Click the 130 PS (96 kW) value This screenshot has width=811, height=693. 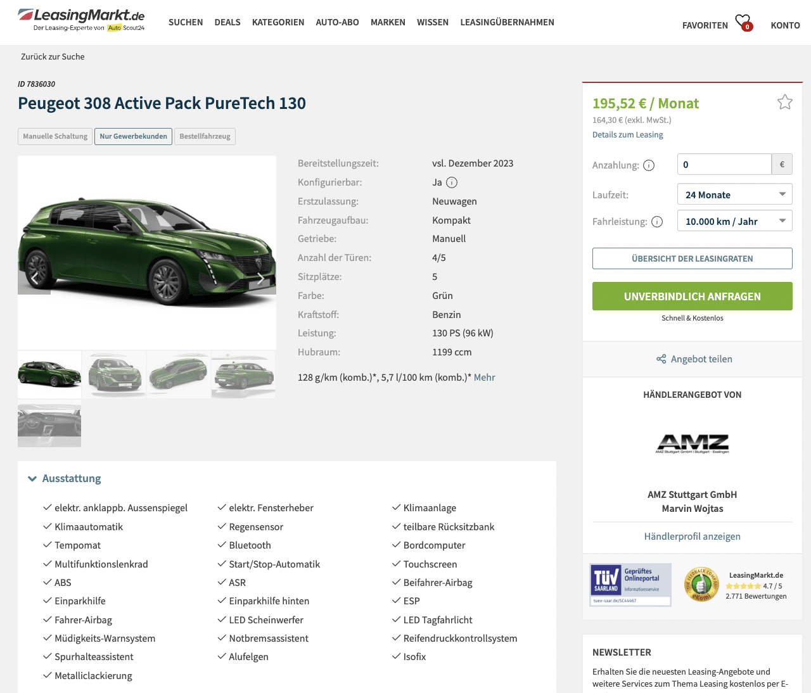(463, 333)
